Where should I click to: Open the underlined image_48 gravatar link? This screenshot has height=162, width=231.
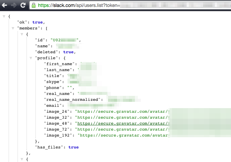123,124
